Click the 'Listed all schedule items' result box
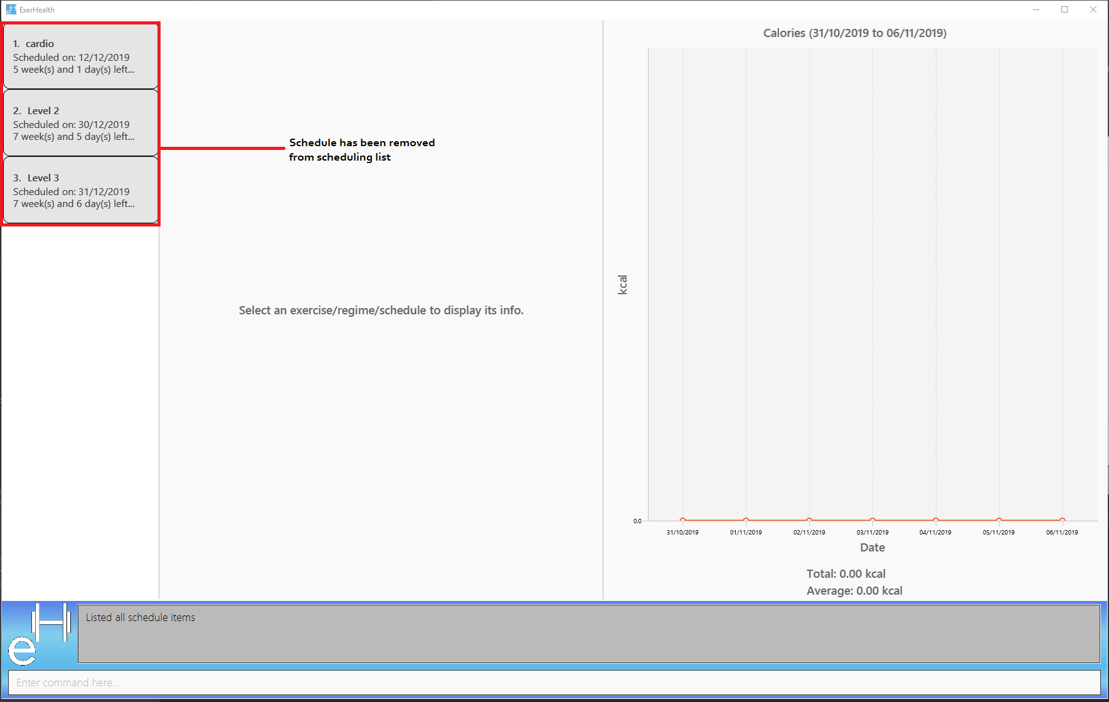 click(589, 634)
